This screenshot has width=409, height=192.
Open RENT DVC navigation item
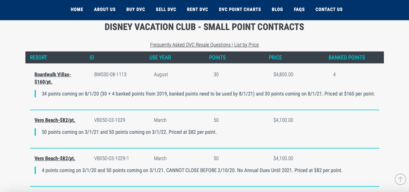[197, 9]
